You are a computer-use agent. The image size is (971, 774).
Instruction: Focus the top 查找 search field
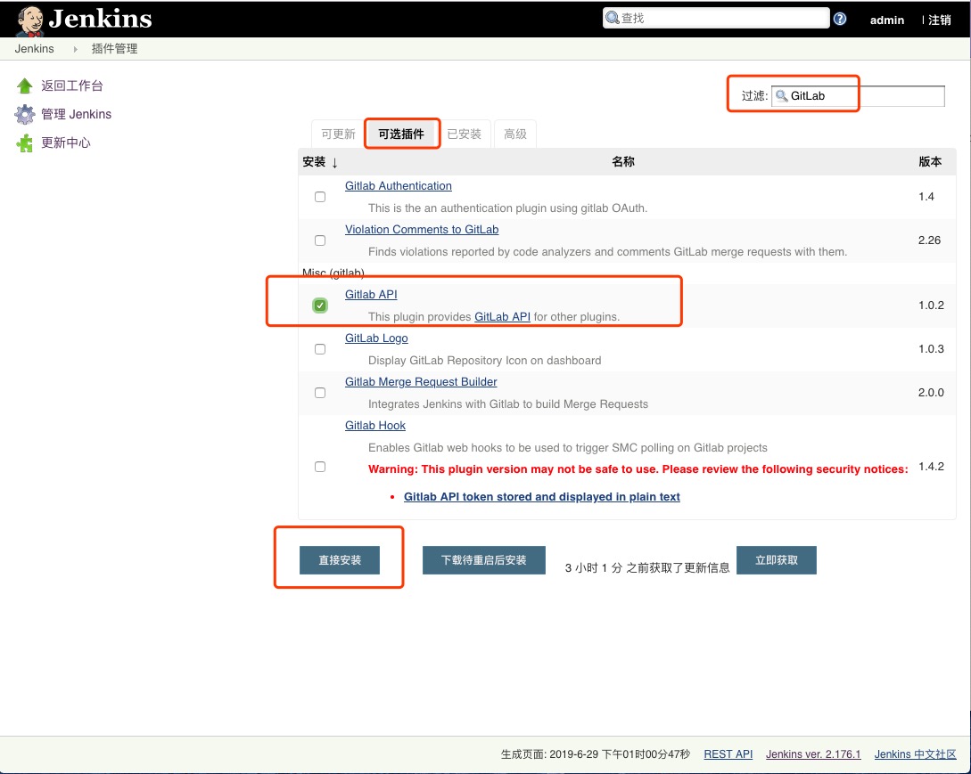click(717, 18)
